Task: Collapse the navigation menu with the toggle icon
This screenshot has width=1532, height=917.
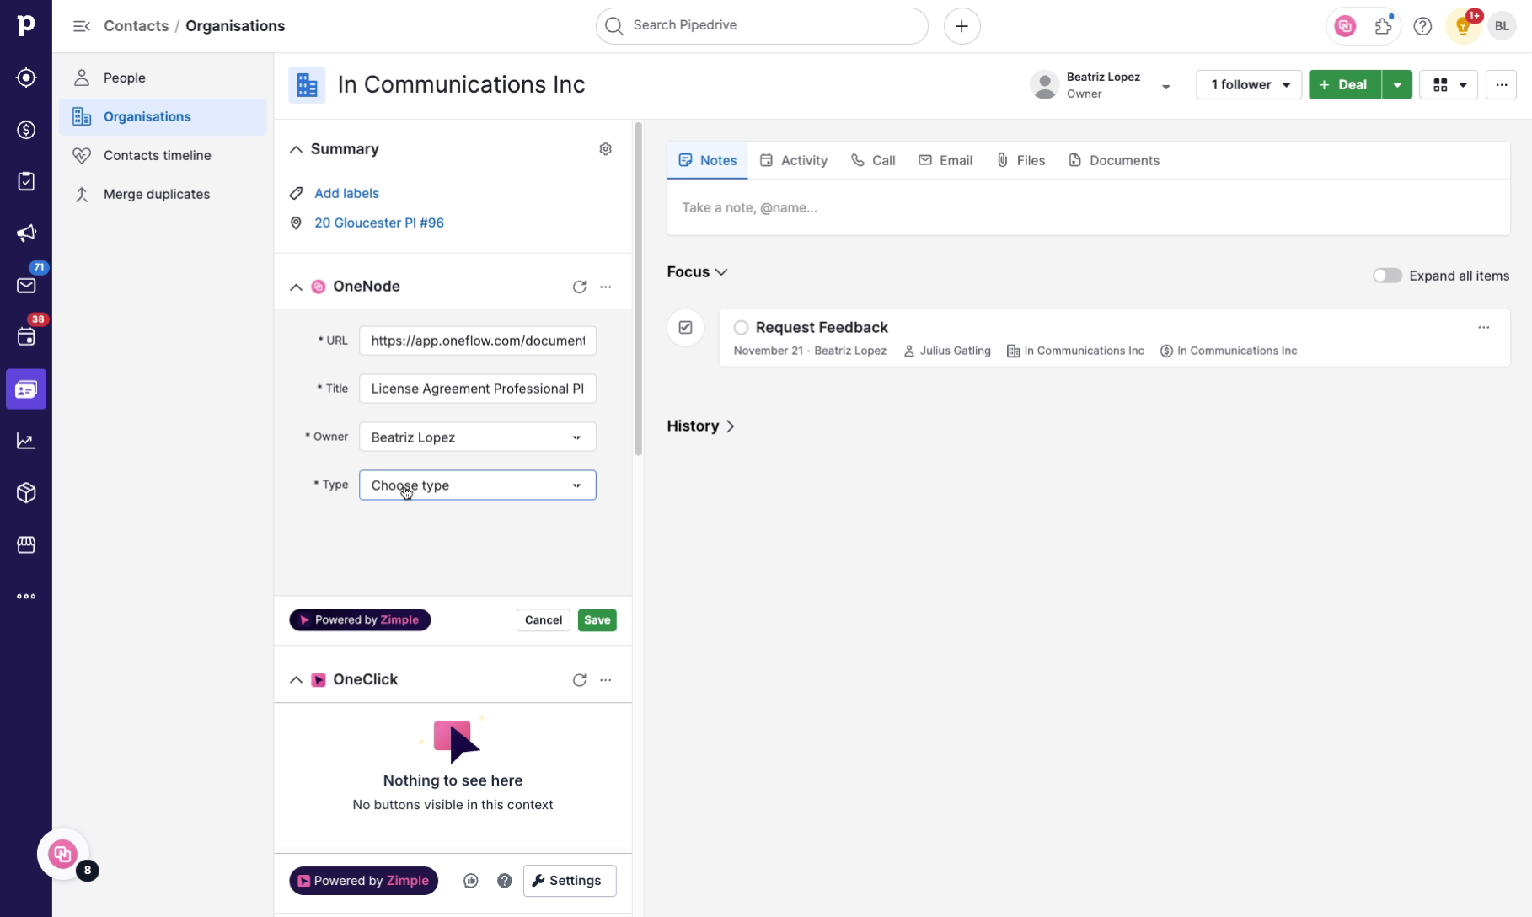Action: (81, 26)
